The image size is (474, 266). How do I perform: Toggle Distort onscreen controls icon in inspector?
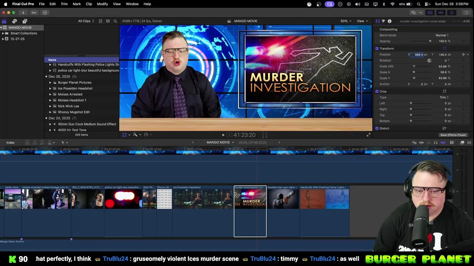point(444,128)
